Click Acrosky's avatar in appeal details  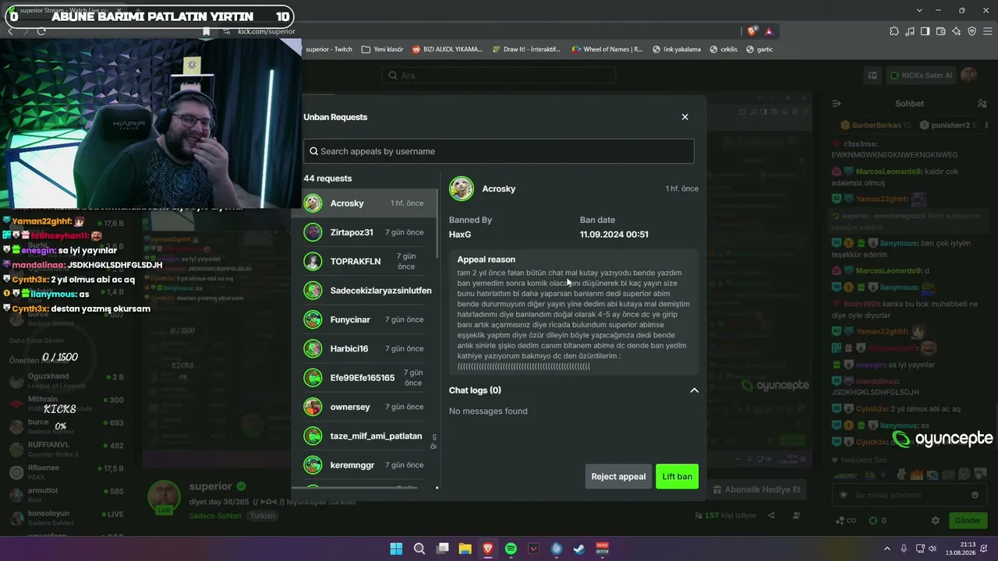(462, 189)
